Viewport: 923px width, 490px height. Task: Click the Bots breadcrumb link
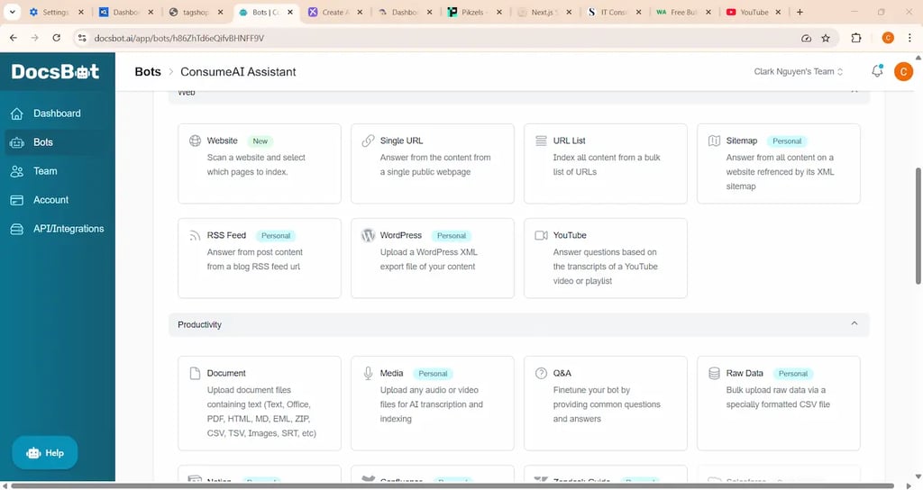pyautogui.click(x=148, y=72)
